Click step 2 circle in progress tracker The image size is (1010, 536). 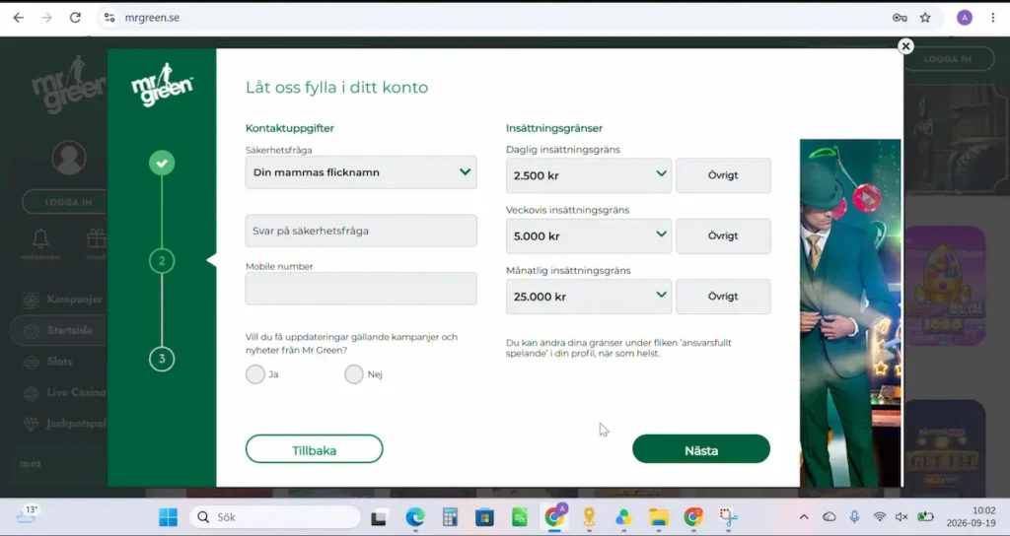point(162,260)
